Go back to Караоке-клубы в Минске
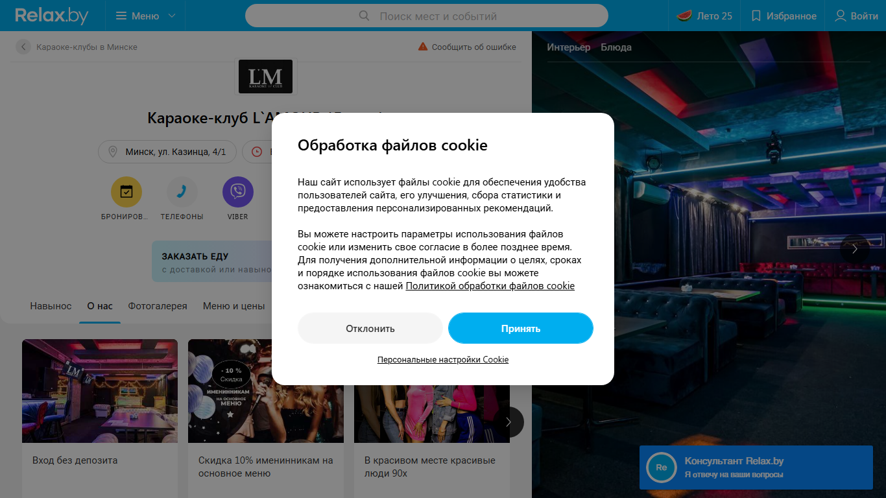886x498 pixels. point(87,47)
